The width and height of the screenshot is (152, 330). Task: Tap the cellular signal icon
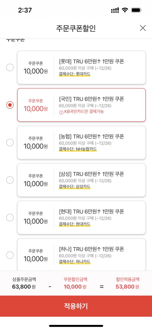[115, 10]
